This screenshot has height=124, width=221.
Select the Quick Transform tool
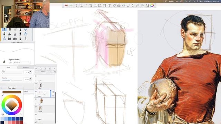[x=95, y=6]
